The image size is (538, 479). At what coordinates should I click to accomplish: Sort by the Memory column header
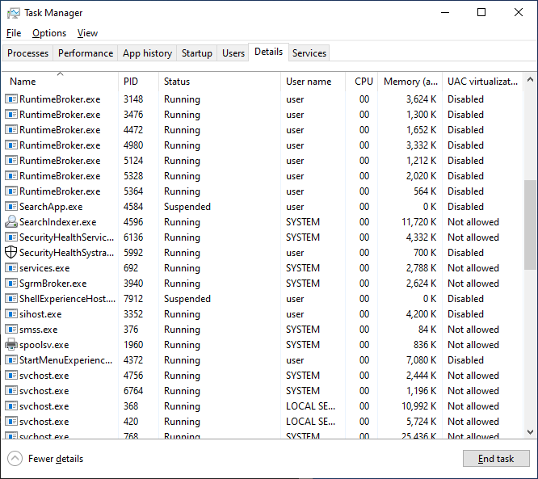[410, 82]
